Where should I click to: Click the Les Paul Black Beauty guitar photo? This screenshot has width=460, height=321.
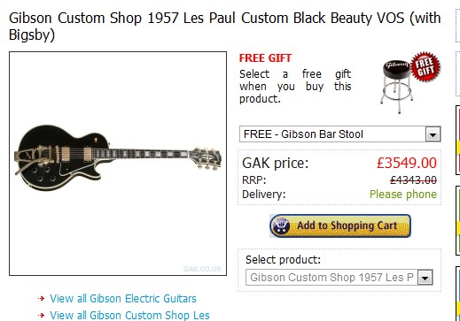point(118,158)
